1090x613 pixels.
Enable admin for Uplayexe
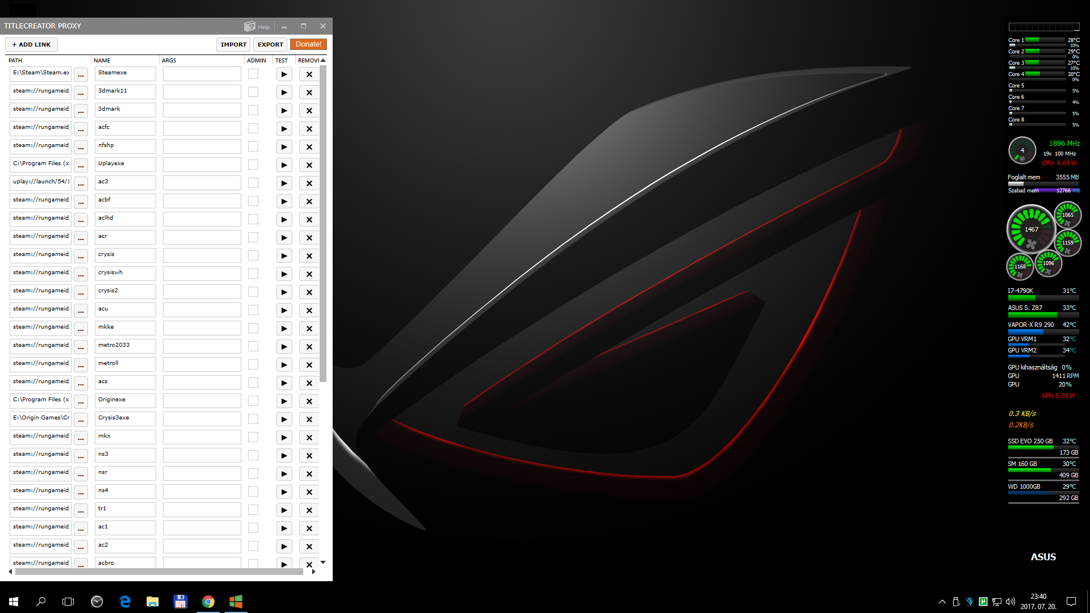pos(253,165)
